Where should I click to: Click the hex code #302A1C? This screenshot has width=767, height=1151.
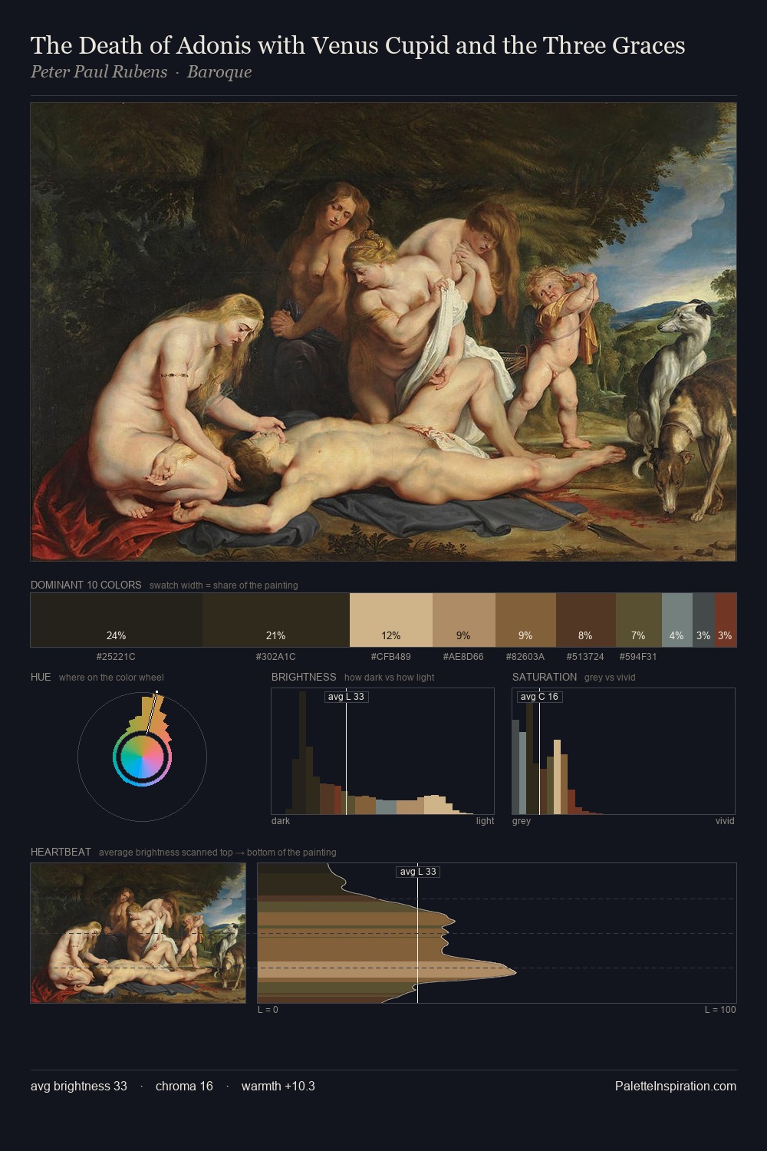tap(275, 657)
